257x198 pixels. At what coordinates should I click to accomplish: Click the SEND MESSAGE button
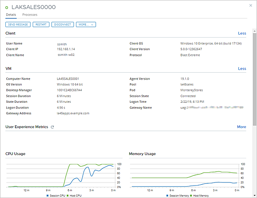(18, 24)
